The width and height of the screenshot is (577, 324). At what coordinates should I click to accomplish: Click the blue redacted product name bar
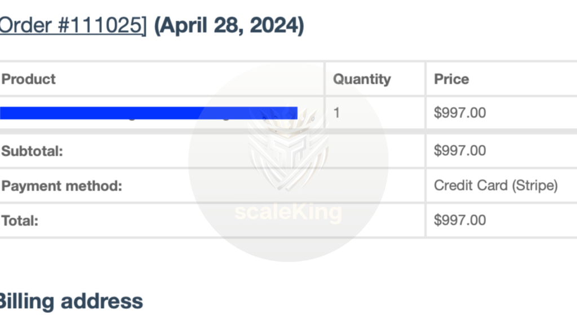coord(149,112)
